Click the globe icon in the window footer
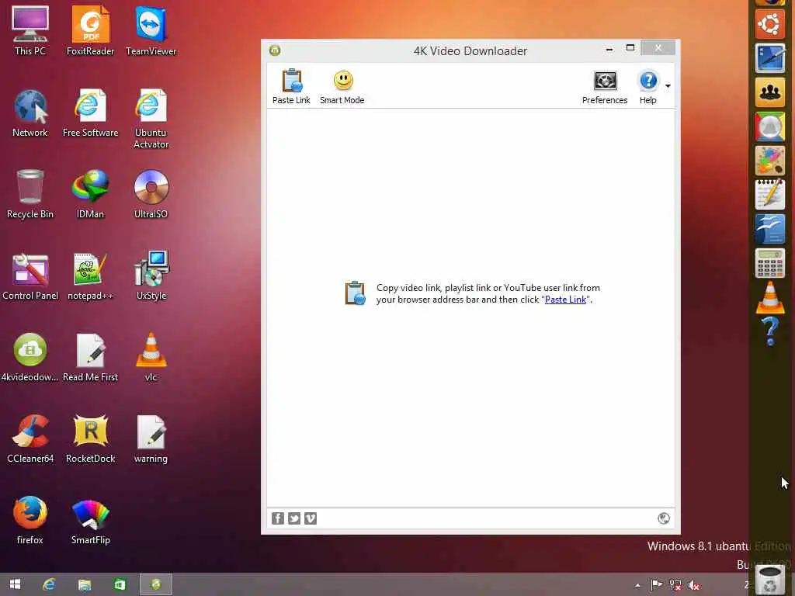The width and height of the screenshot is (795, 596). click(663, 518)
